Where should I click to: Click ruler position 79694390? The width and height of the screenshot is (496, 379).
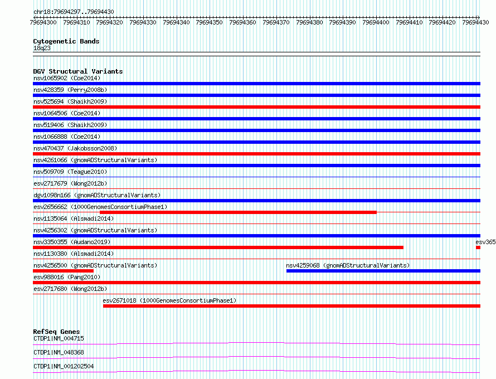click(342, 22)
